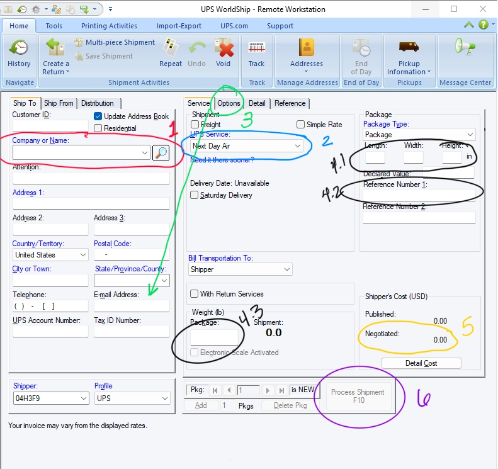Click Package Weight input field
This screenshot has width=498, height=469.
pyautogui.click(x=214, y=337)
